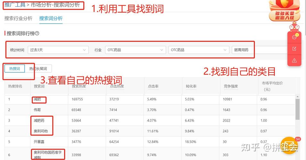Click the 搜索词 column header
This screenshot has width=306, height=160.
[x=39, y=86]
